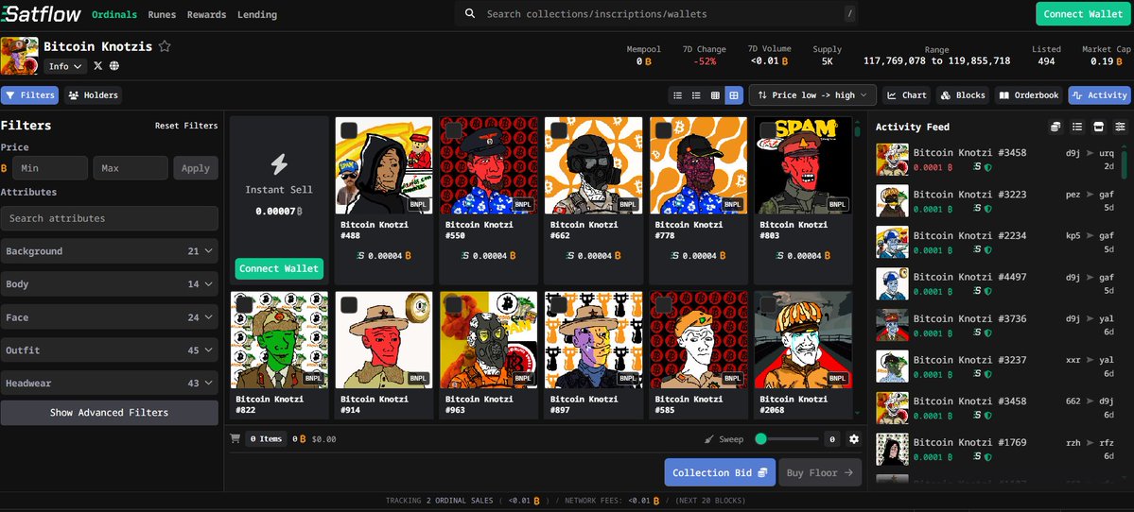The width and height of the screenshot is (1134, 512).
Task: Switch to the second list view icon
Action: click(x=696, y=95)
